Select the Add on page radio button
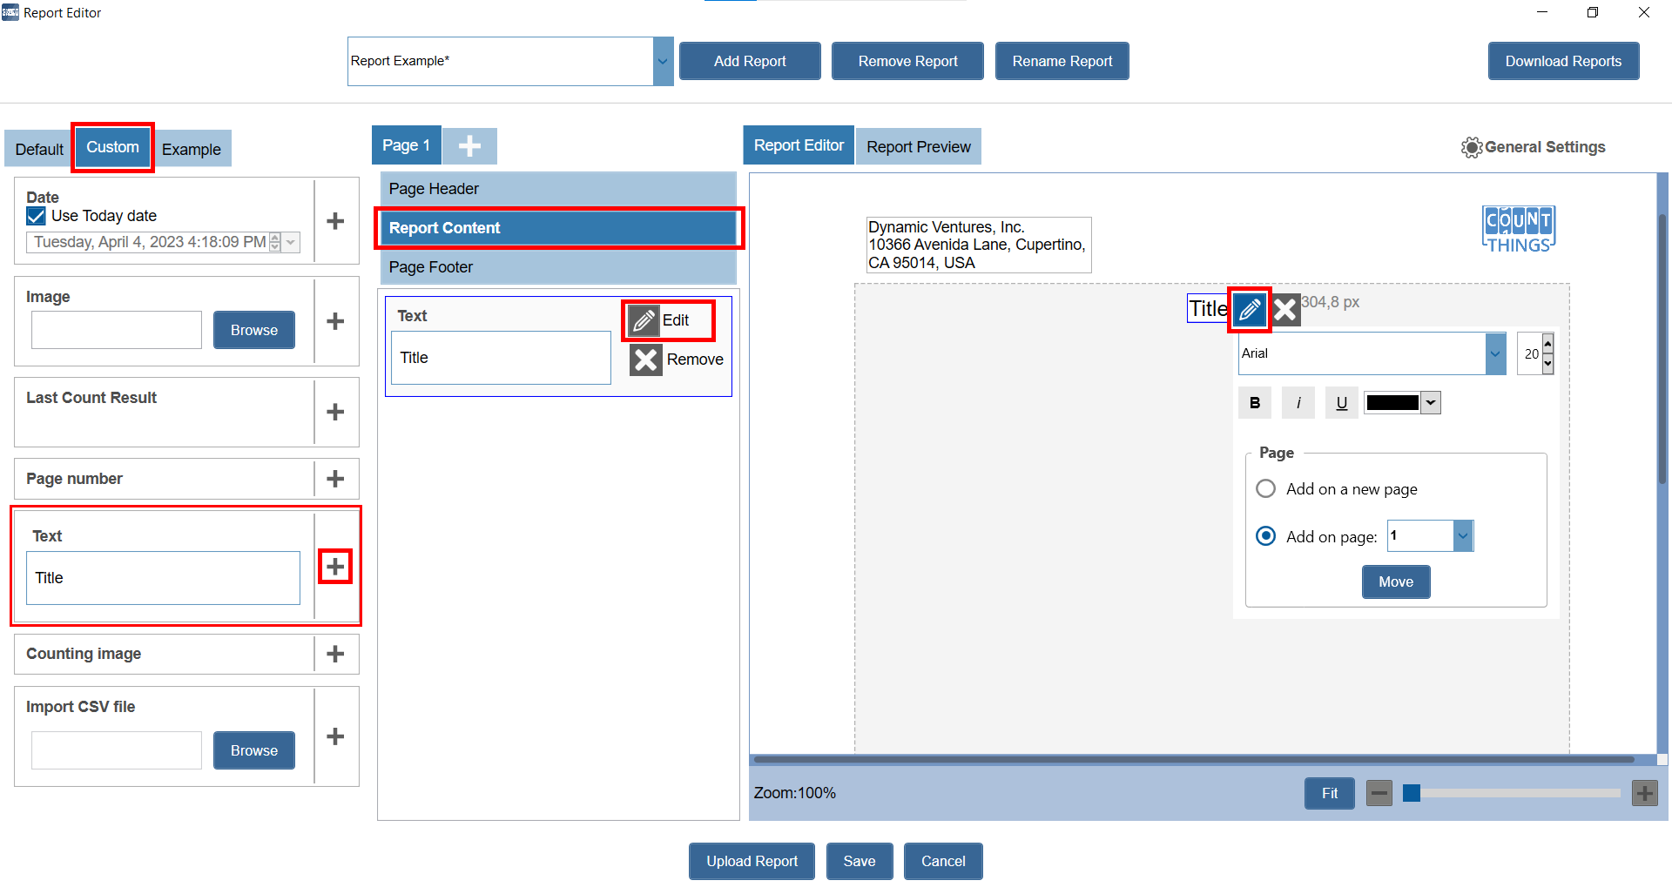 pyautogui.click(x=1266, y=536)
